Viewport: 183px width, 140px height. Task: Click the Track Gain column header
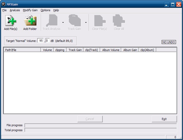tap(75, 50)
